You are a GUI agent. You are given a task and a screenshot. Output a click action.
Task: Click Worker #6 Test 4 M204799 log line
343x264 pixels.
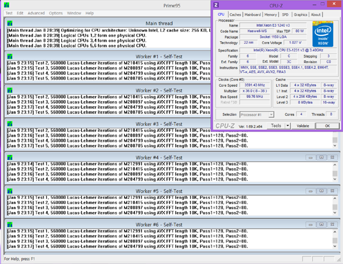point(127,246)
